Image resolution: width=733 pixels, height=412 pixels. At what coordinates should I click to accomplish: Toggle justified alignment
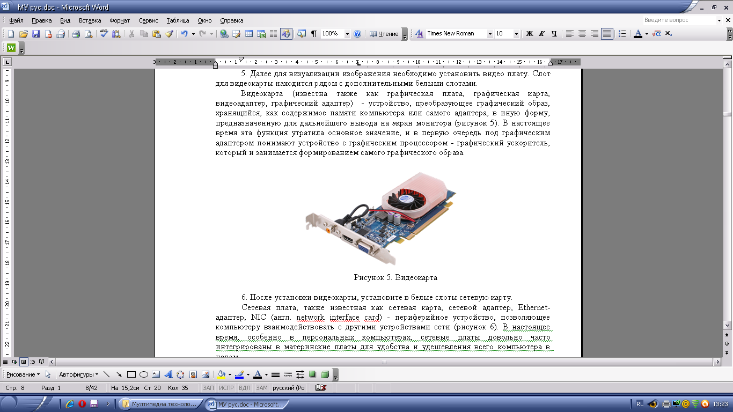[607, 34]
